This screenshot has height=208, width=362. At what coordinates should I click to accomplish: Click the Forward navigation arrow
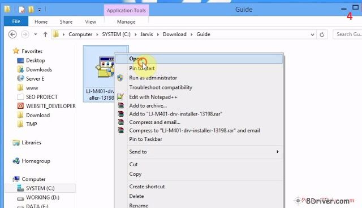[25, 34]
